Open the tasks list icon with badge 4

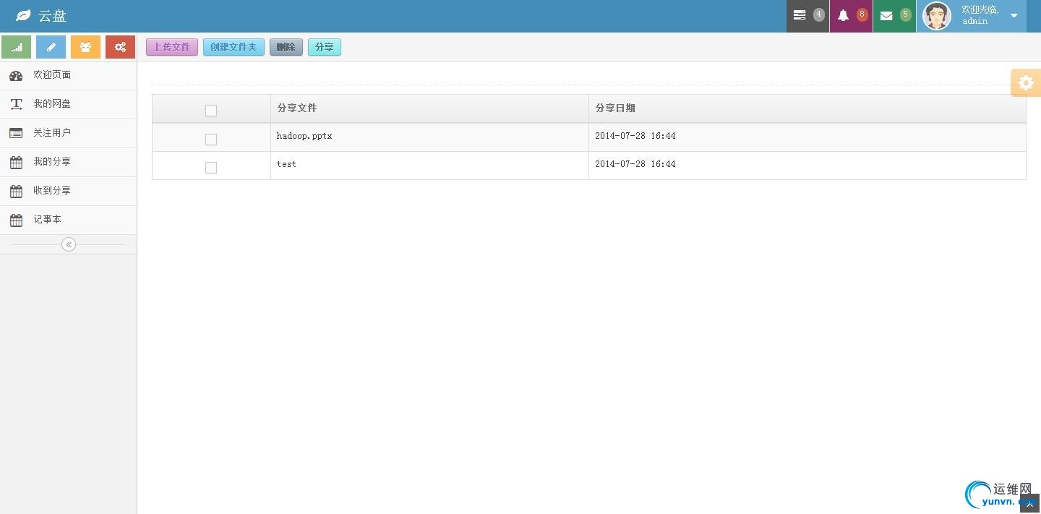point(807,16)
